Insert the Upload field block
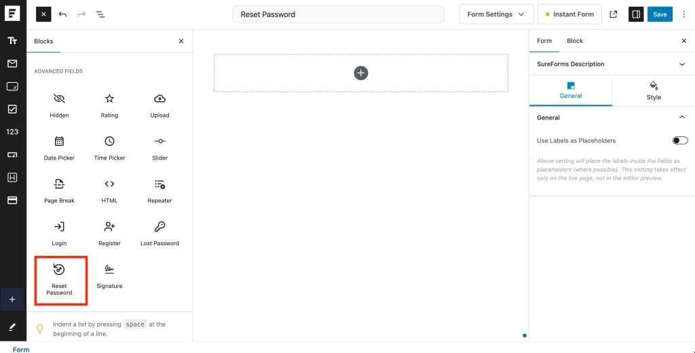Viewport: 695px width, 353px height. pos(159,105)
